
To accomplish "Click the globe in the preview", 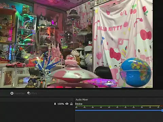I will pos(135,72).
